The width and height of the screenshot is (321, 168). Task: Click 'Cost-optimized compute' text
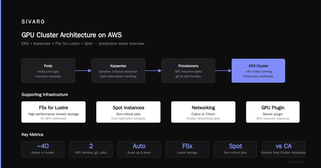tap(128, 118)
